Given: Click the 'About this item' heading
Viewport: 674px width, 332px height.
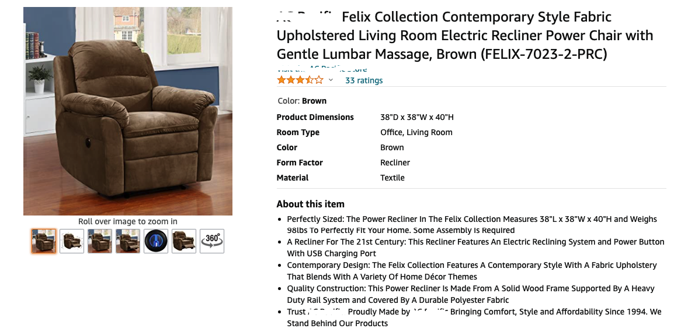Looking at the screenshot, I should click(x=310, y=204).
